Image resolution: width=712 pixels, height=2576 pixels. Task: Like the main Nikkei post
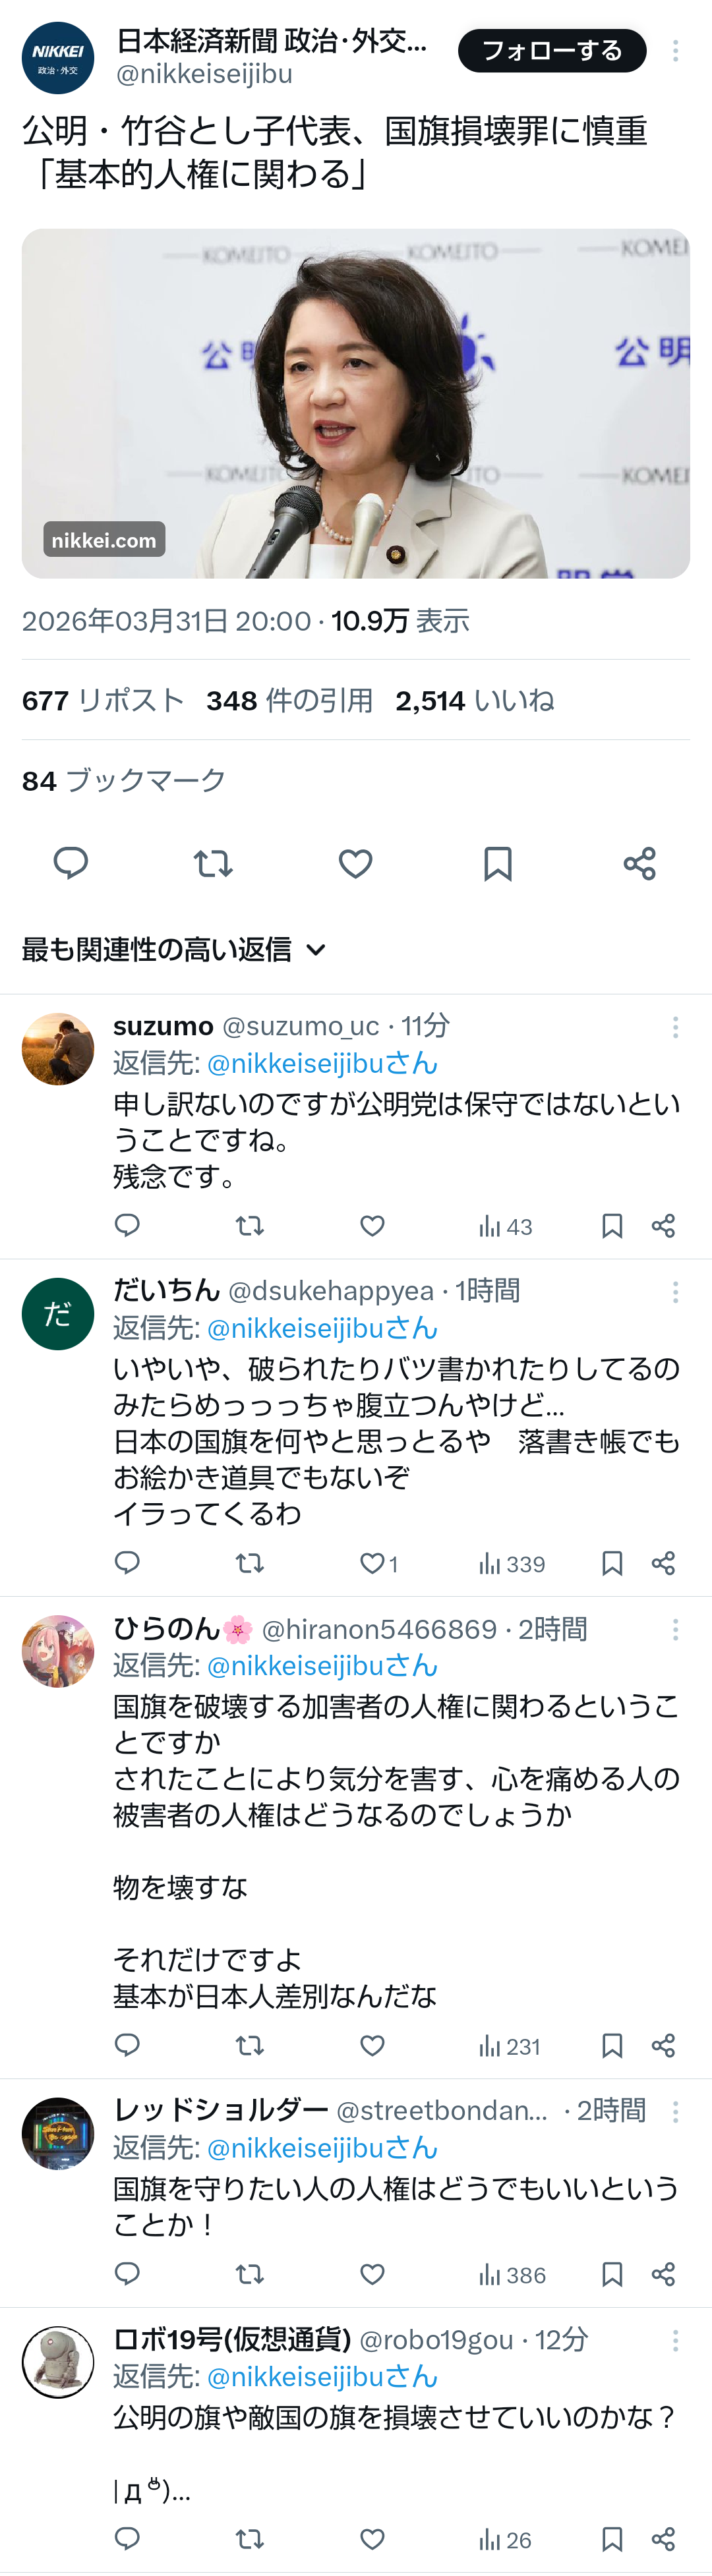click(x=355, y=863)
